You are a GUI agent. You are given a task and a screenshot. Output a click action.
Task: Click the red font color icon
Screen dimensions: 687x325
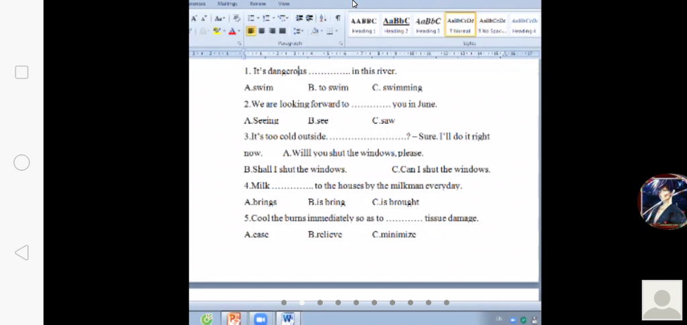click(232, 31)
